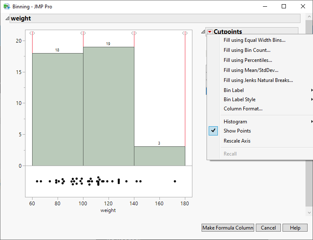Grab the cutpoint handle at weight 60
Image resolution: width=313 pixels, height=240 pixels.
pos(32,33)
